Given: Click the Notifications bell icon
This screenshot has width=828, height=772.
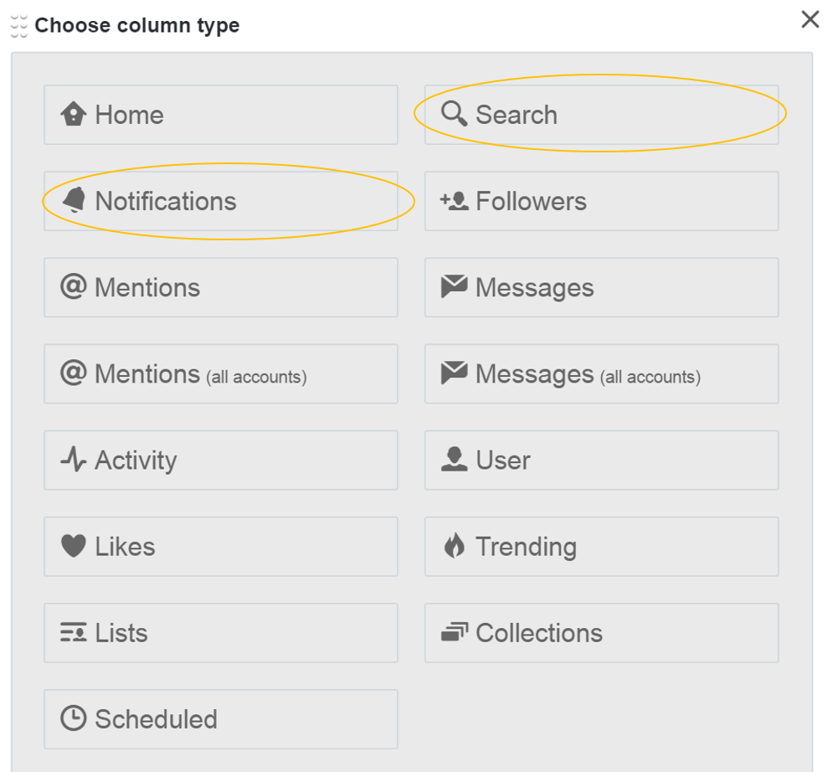Looking at the screenshot, I should (74, 200).
